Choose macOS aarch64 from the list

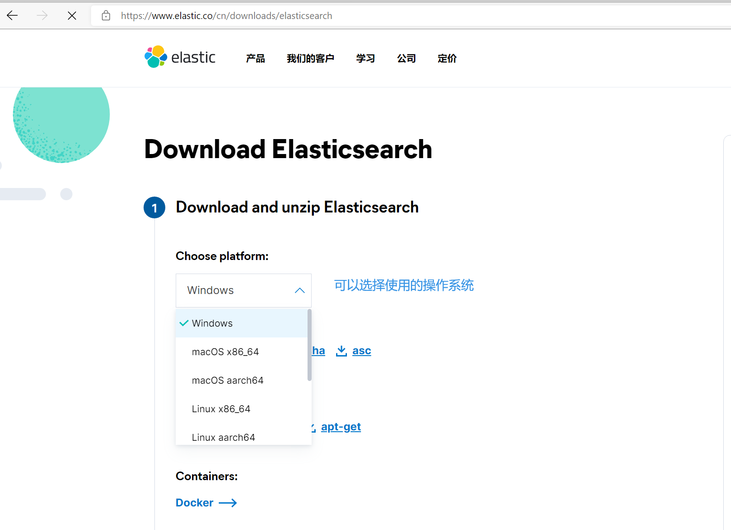coord(241,381)
